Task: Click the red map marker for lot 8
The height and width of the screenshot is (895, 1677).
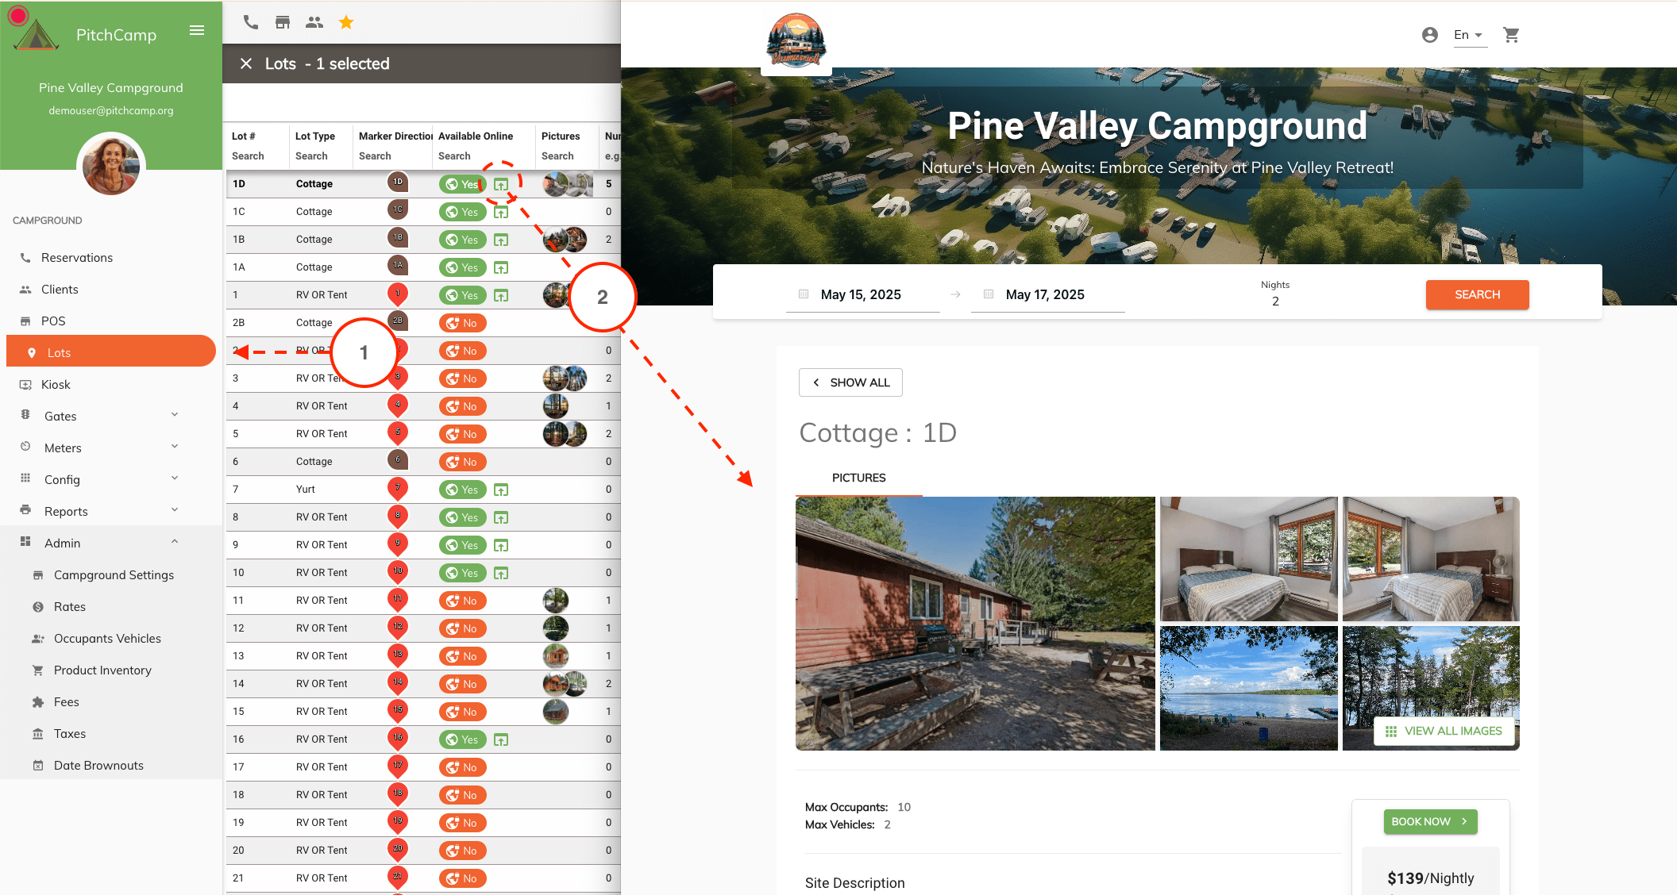Action: coord(398,517)
